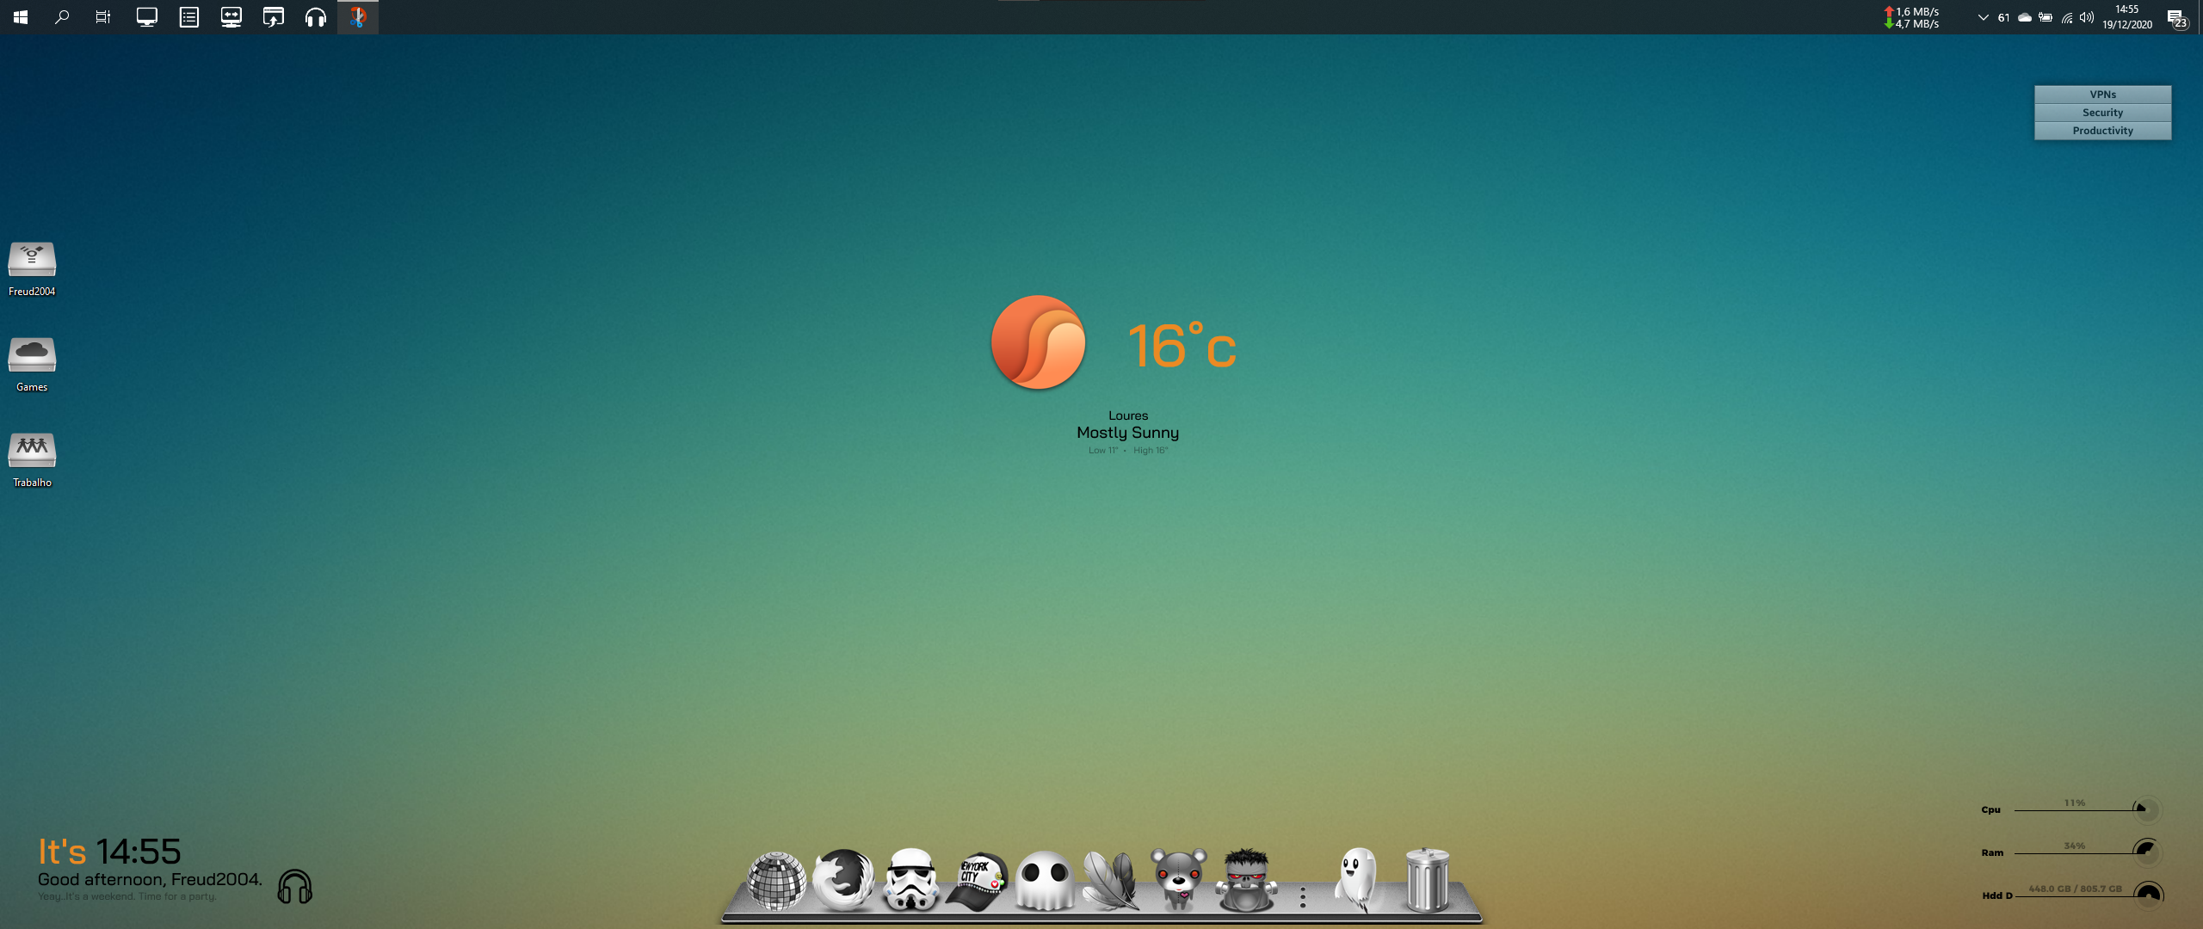Expand the Security group
The image size is (2203, 929).
[x=2101, y=113]
